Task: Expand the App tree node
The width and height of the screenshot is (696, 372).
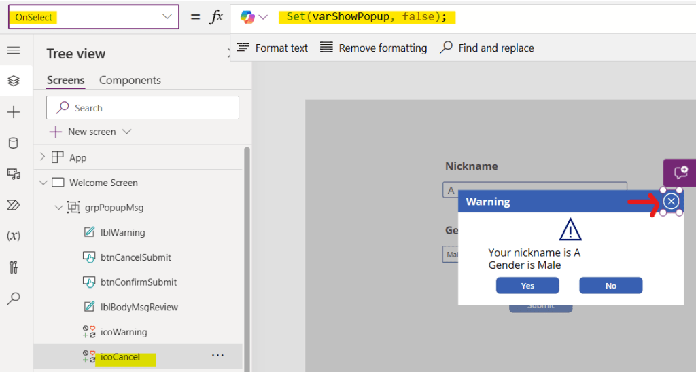Action: coord(42,157)
